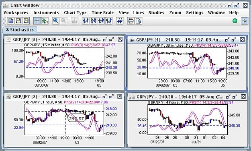Open the Settings menu
251x151 pixels.
coord(195,12)
